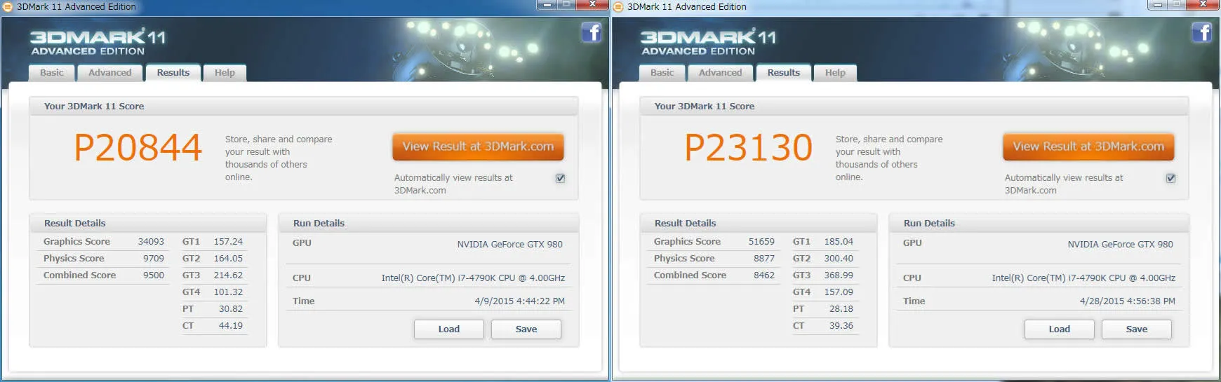Screen dimensions: 1221x382
Task: Select Combined Score value 8462
Action: tap(764, 275)
